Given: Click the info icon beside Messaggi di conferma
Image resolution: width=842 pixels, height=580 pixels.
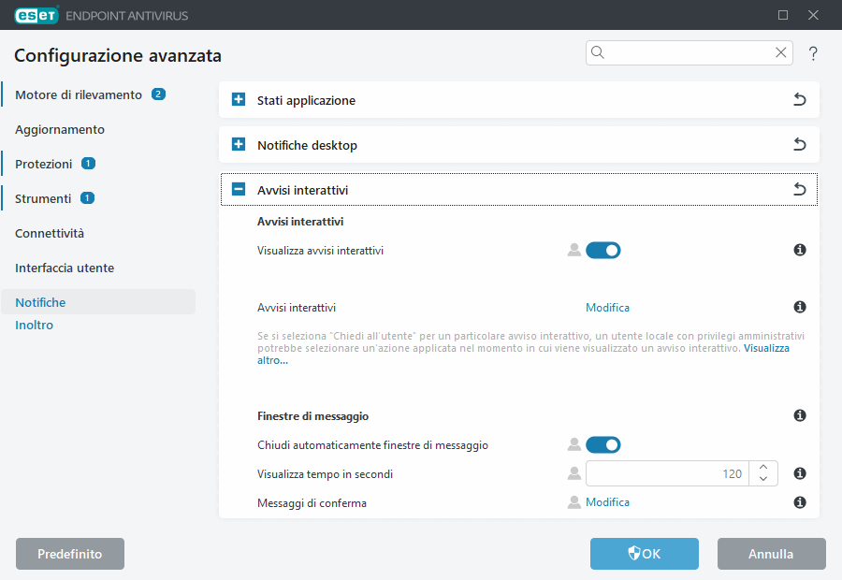Looking at the screenshot, I should pos(800,502).
